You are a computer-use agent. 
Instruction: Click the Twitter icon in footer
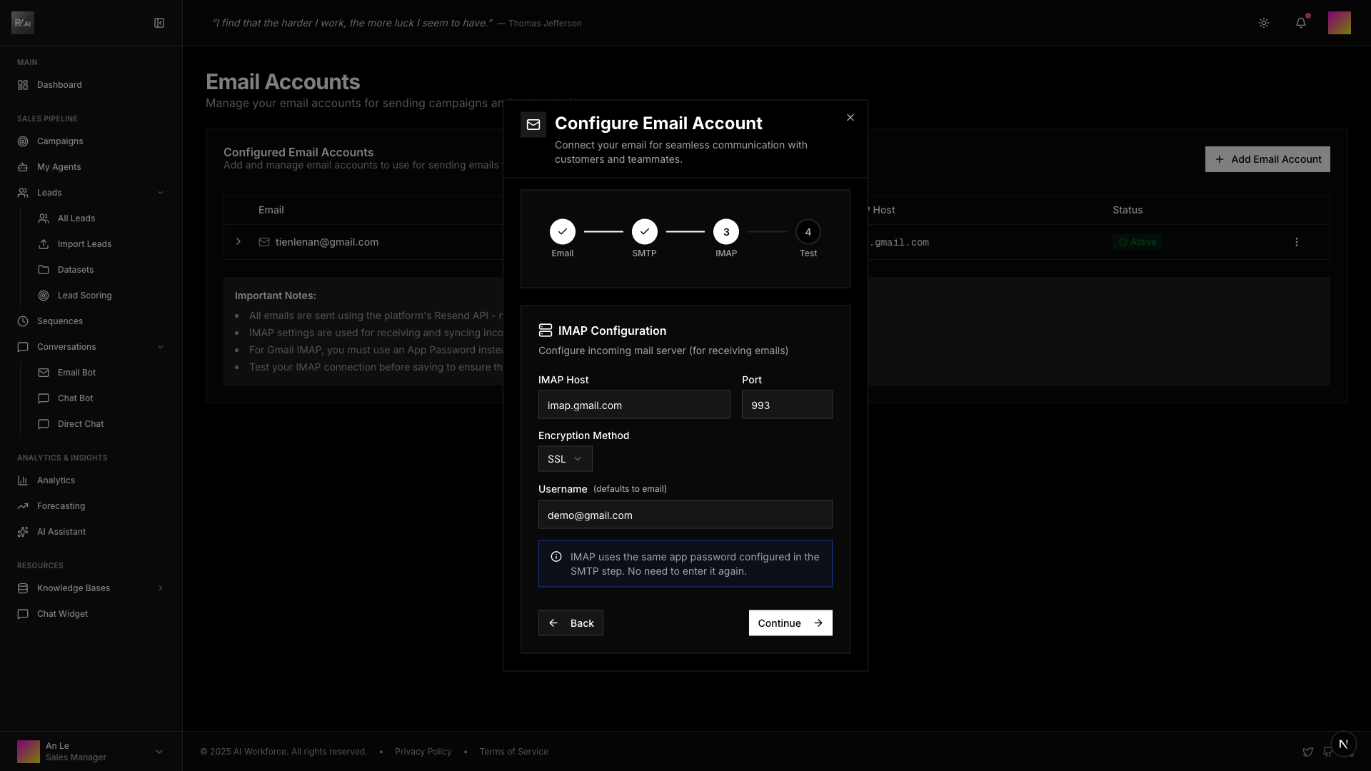click(x=1307, y=752)
